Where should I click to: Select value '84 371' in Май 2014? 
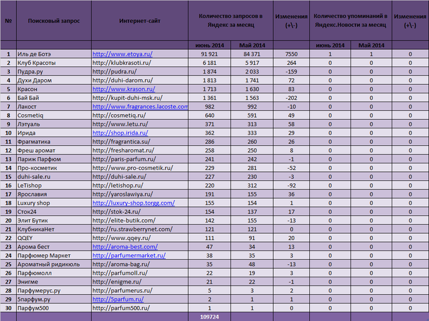pos(252,54)
